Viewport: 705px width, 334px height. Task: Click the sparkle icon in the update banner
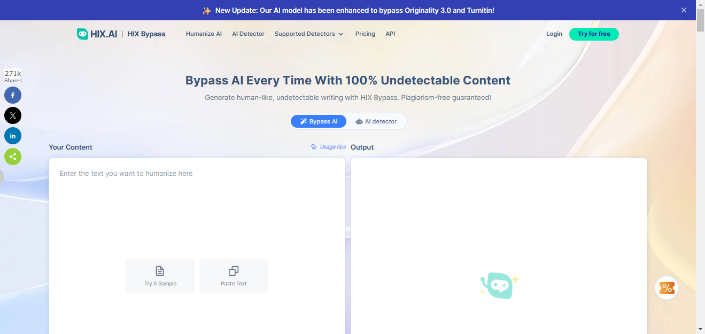point(206,10)
